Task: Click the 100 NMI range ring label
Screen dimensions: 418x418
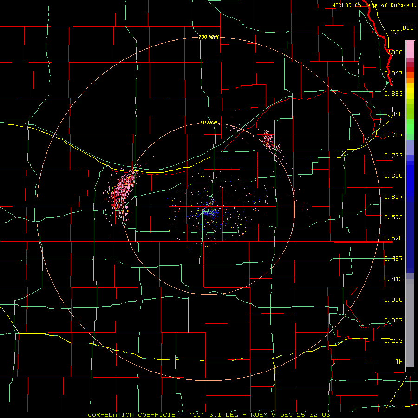Action: click(209, 37)
